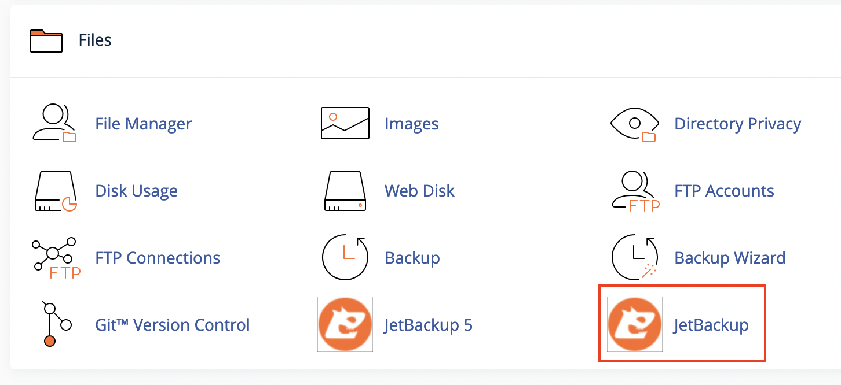Click the JetBackup 5 text link
The height and width of the screenshot is (385, 841).
429,325
